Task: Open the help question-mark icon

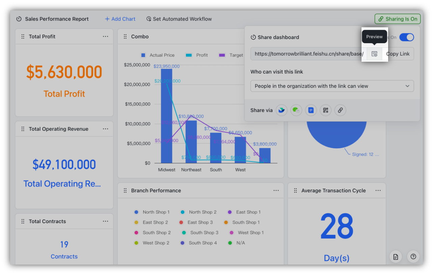Action: click(413, 256)
